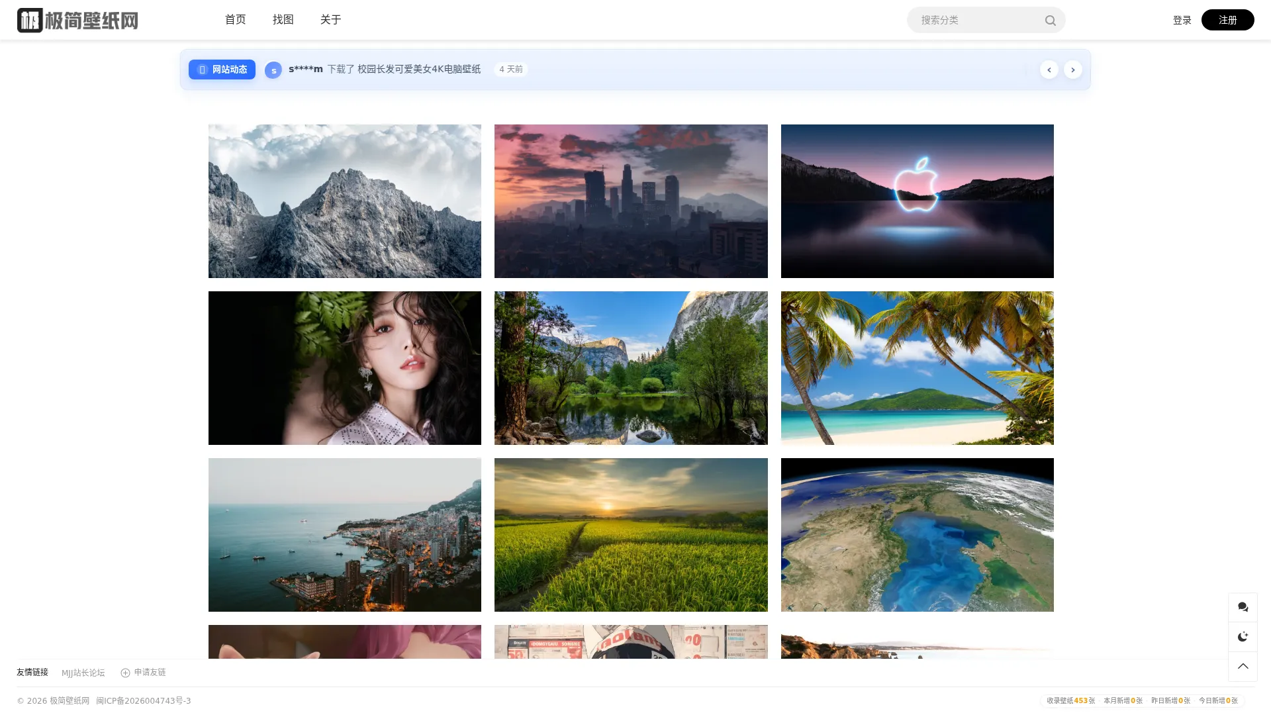Open the 找图 menu item
The image size is (1271, 715).
click(283, 20)
